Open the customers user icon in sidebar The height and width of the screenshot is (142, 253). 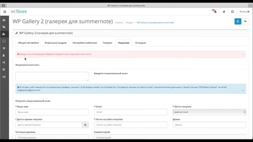pos(4,55)
